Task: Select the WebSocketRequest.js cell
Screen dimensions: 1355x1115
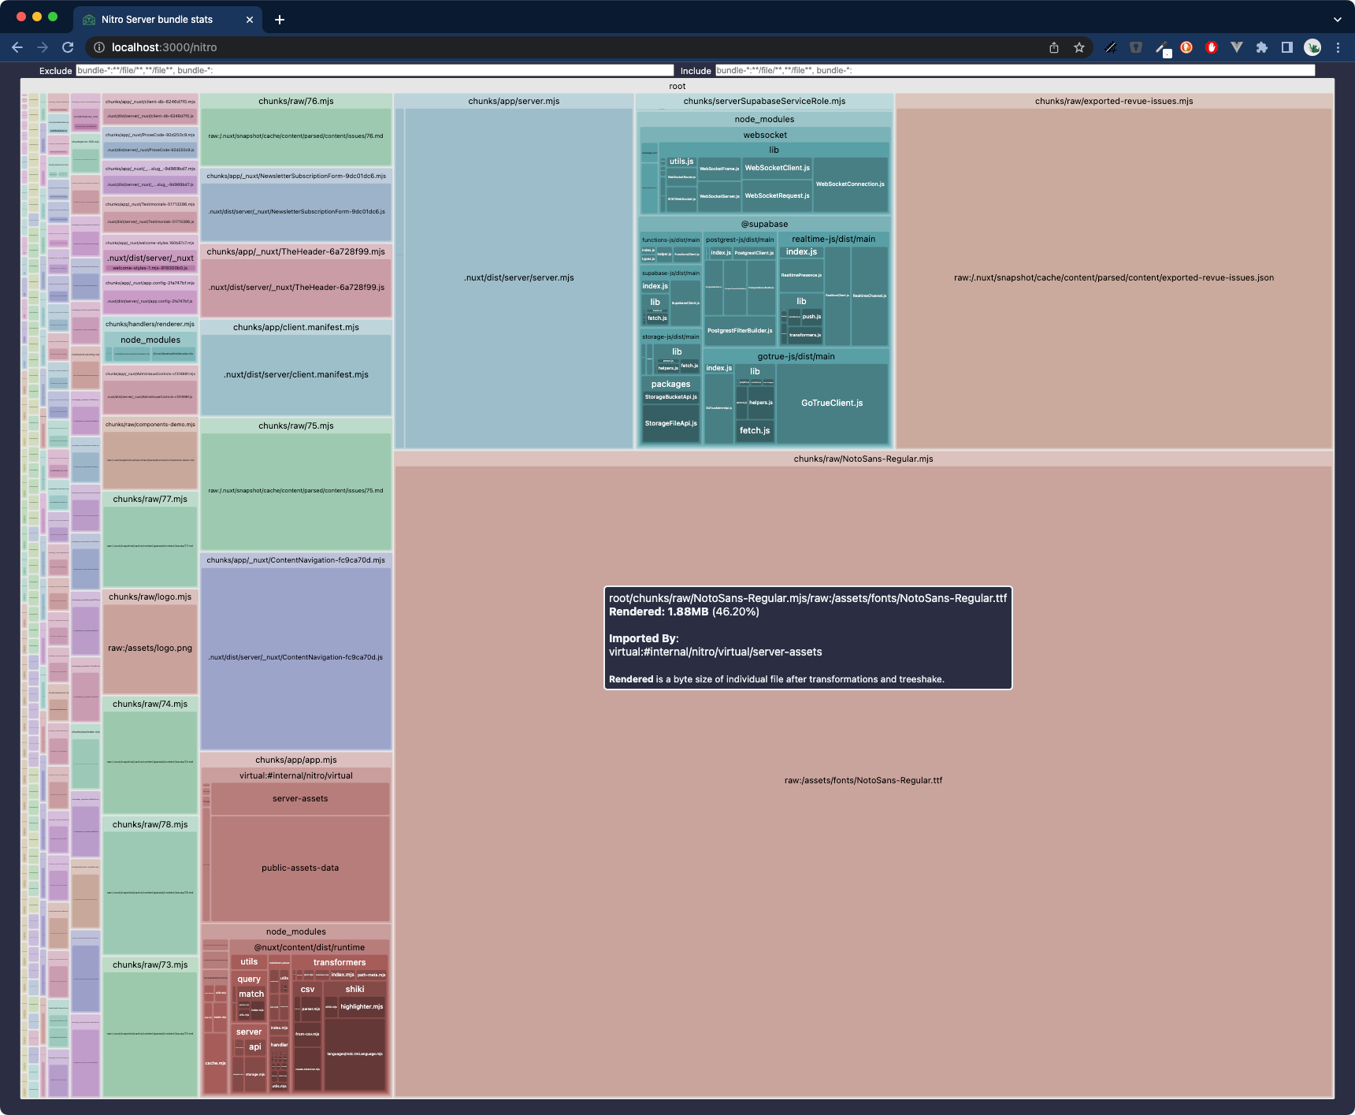Action: point(777,195)
